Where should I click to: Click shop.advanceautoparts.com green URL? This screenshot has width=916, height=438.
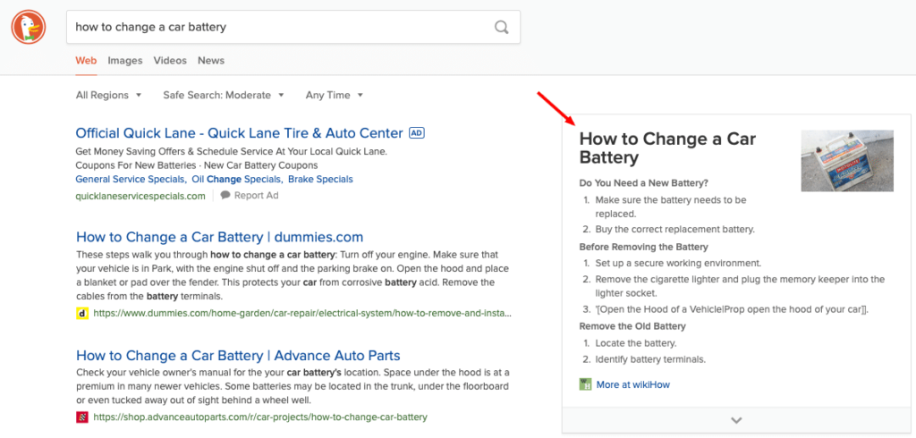(x=260, y=417)
